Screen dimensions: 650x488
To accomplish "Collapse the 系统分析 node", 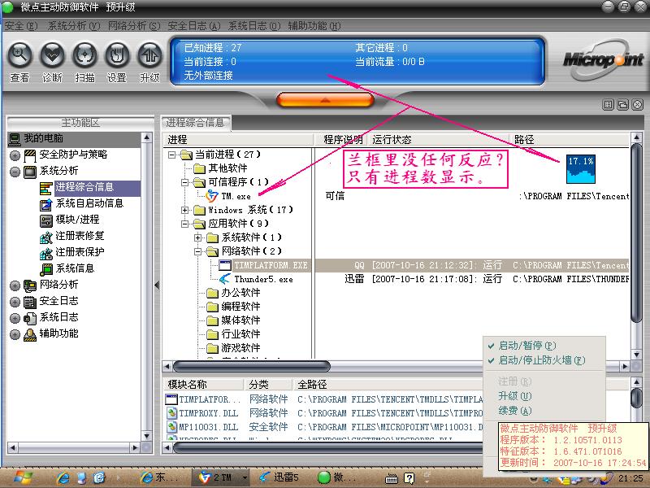I will 15,172.
